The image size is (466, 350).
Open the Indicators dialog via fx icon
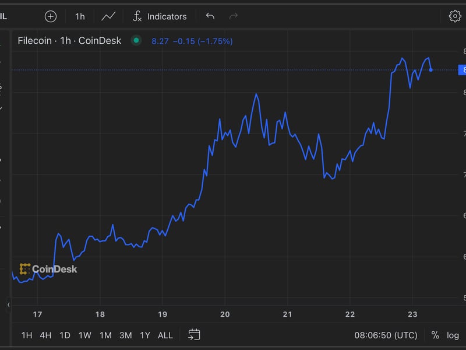[x=137, y=16]
